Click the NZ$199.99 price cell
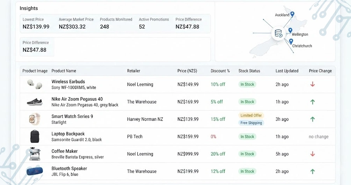 tap(188, 171)
